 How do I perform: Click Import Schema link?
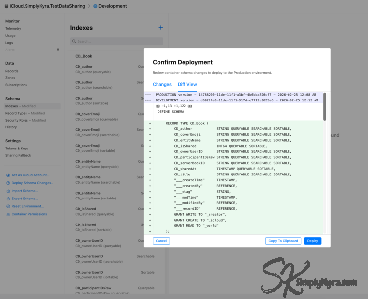coord(25,191)
